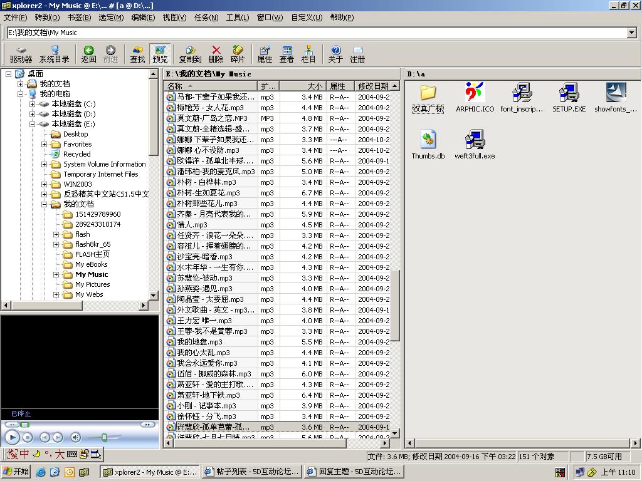Expand 本地磁盘 (D:) in the tree
The height and width of the screenshot is (481, 642).
33,114
